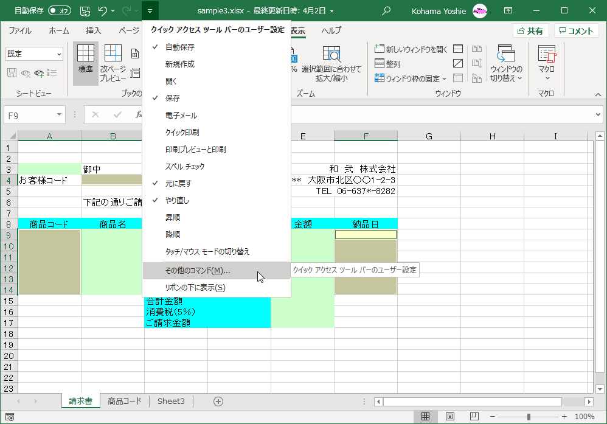The image size is (607, 424).
Task: Check 新規作成 in the customize menu
Action: (217, 64)
